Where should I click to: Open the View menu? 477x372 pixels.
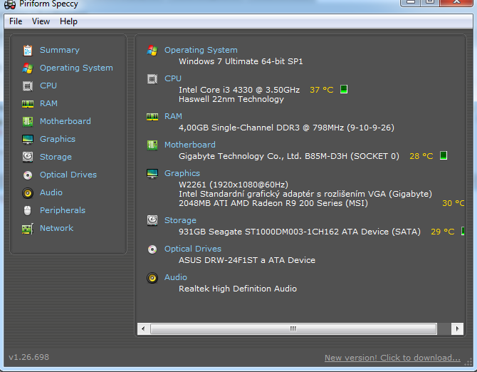(x=41, y=21)
